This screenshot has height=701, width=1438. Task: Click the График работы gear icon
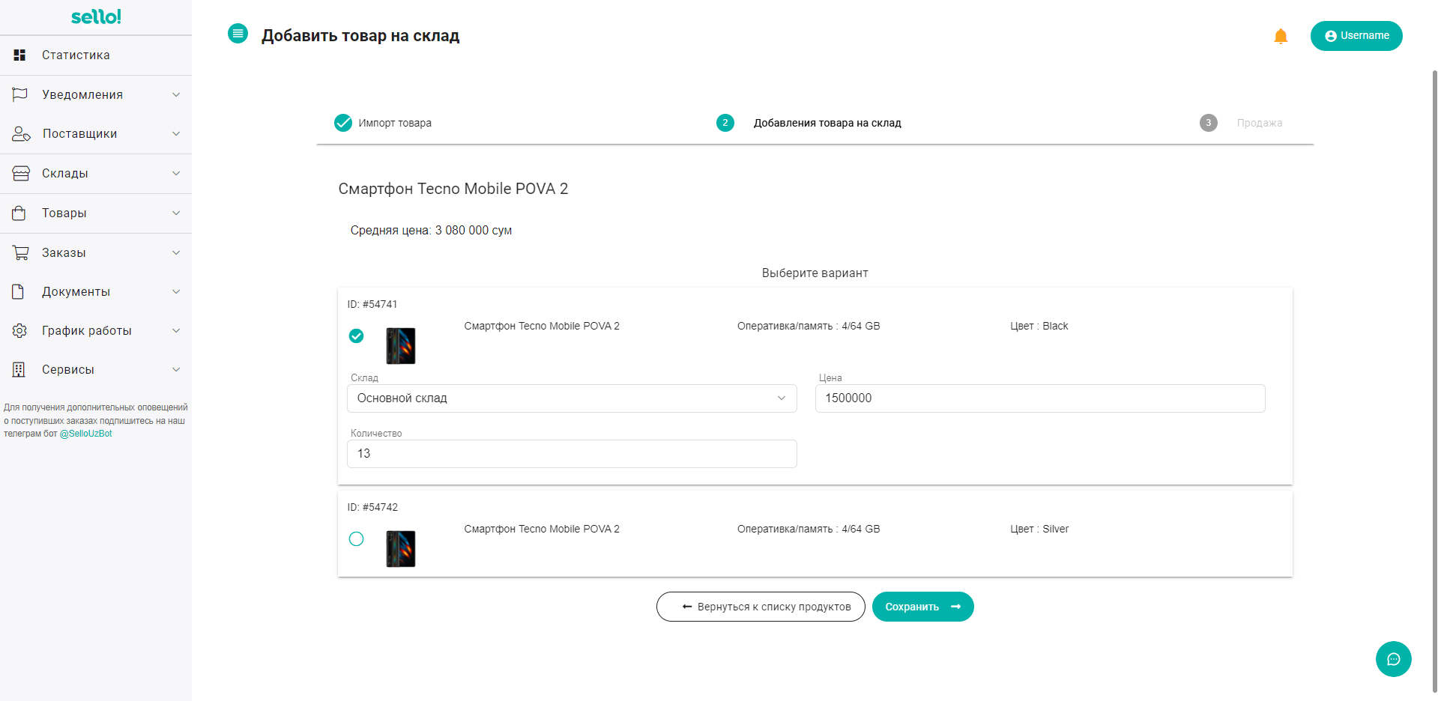click(19, 330)
